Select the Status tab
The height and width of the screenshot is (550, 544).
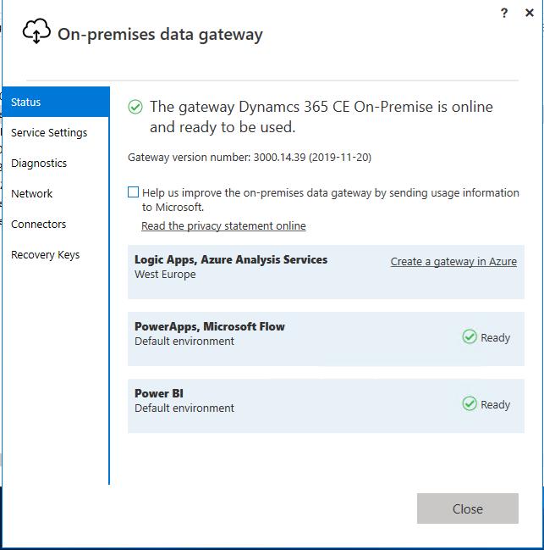(x=56, y=102)
